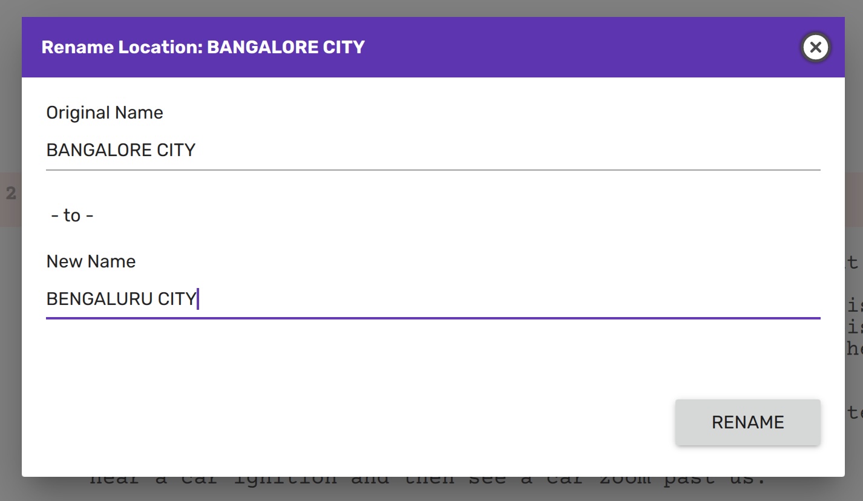
Task: Click the RENAME button
Action: point(747,422)
